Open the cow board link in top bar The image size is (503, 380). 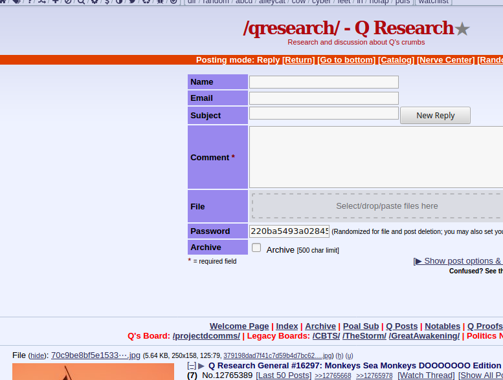298,1
